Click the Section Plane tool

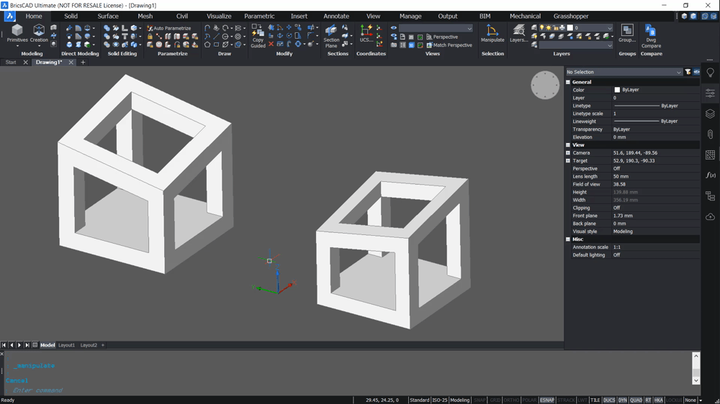pyautogui.click(x=331, y=36)
